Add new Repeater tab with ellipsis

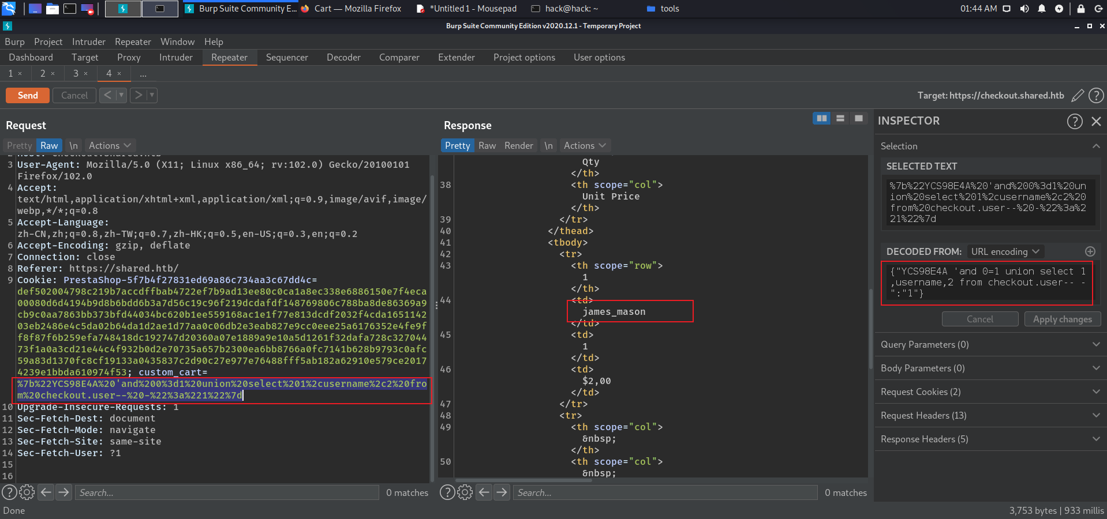[143, 74]
